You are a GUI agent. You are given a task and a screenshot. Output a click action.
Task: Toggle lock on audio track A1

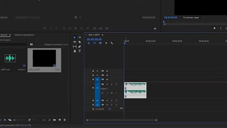[x=93, y=88]
